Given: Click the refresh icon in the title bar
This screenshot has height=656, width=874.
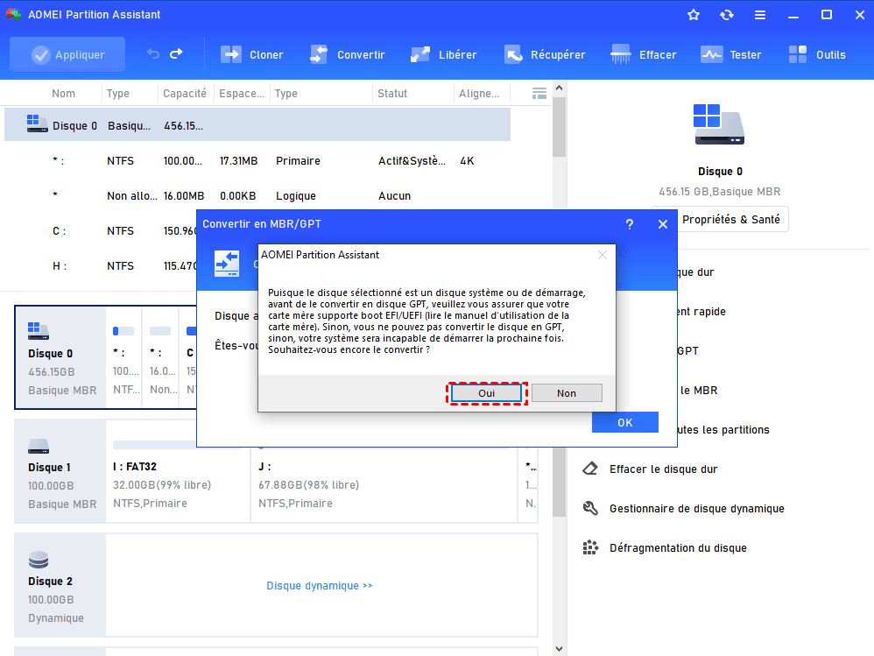Looking at the screenshot, I should coord(726,15).
